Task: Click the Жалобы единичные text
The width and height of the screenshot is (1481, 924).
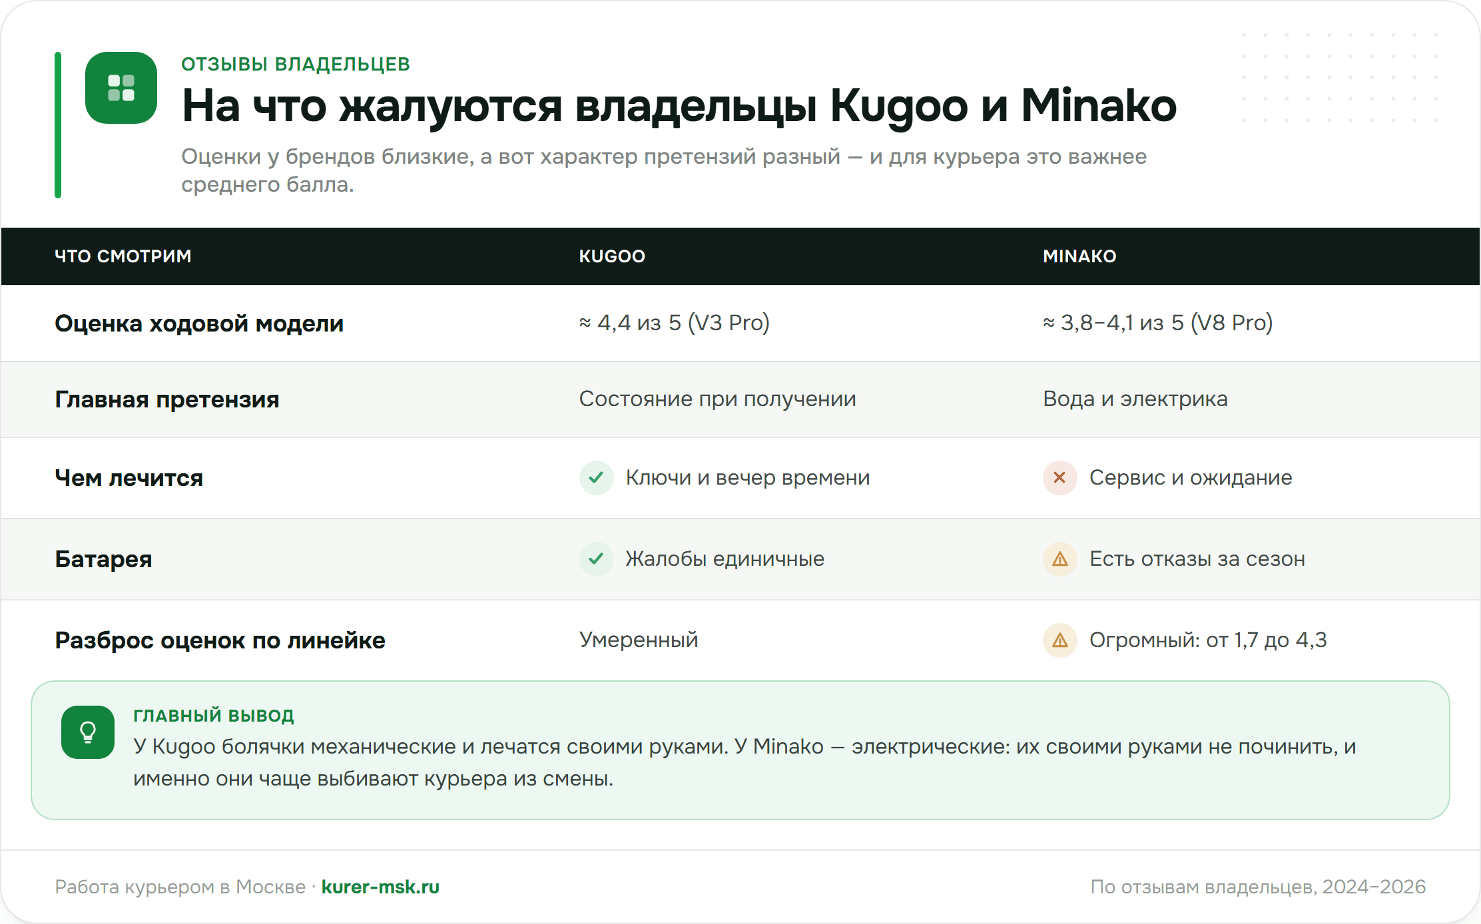Action: pyautogui.click(x=725, y=559)
